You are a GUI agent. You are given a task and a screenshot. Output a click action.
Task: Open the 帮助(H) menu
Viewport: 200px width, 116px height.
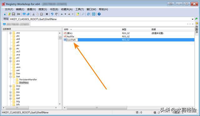[x=103, y=9]
